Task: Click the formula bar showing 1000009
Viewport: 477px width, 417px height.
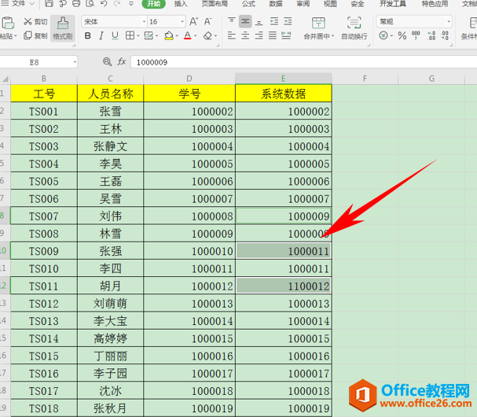Action: (x=303, y=62)
